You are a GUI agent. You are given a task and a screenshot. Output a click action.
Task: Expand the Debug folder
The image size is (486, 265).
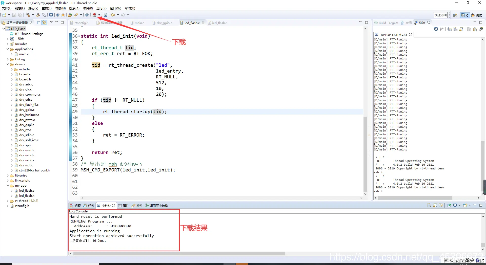click(8, 59)
